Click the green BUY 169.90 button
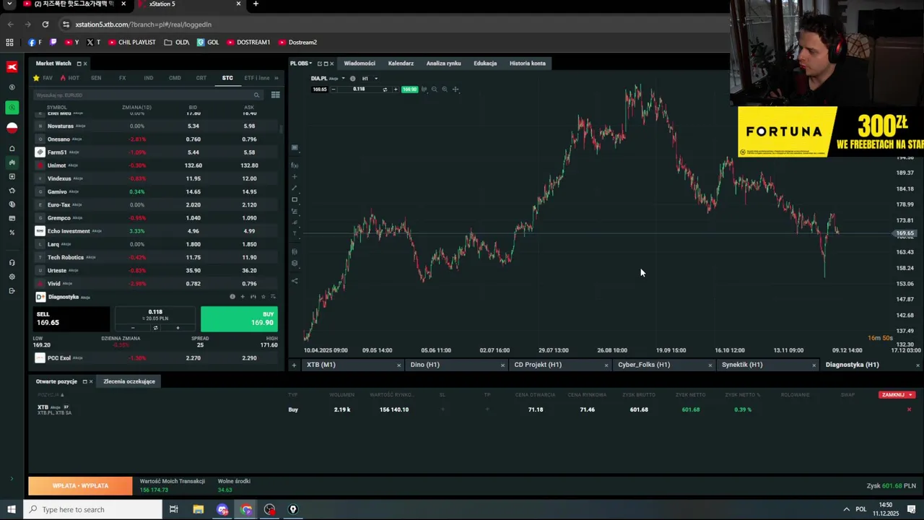Viewport: 924px width, 520px height. coord(239,318)
